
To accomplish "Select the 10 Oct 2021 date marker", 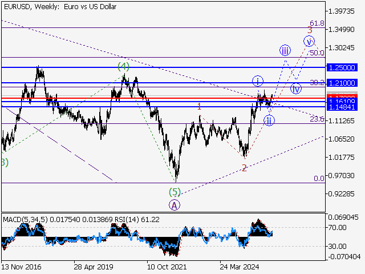I will [165, 266].
